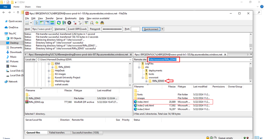Open the Quickconnect history dropdown arrow
The height and width of the screenshot is (139, 264).
click(162, 29)
